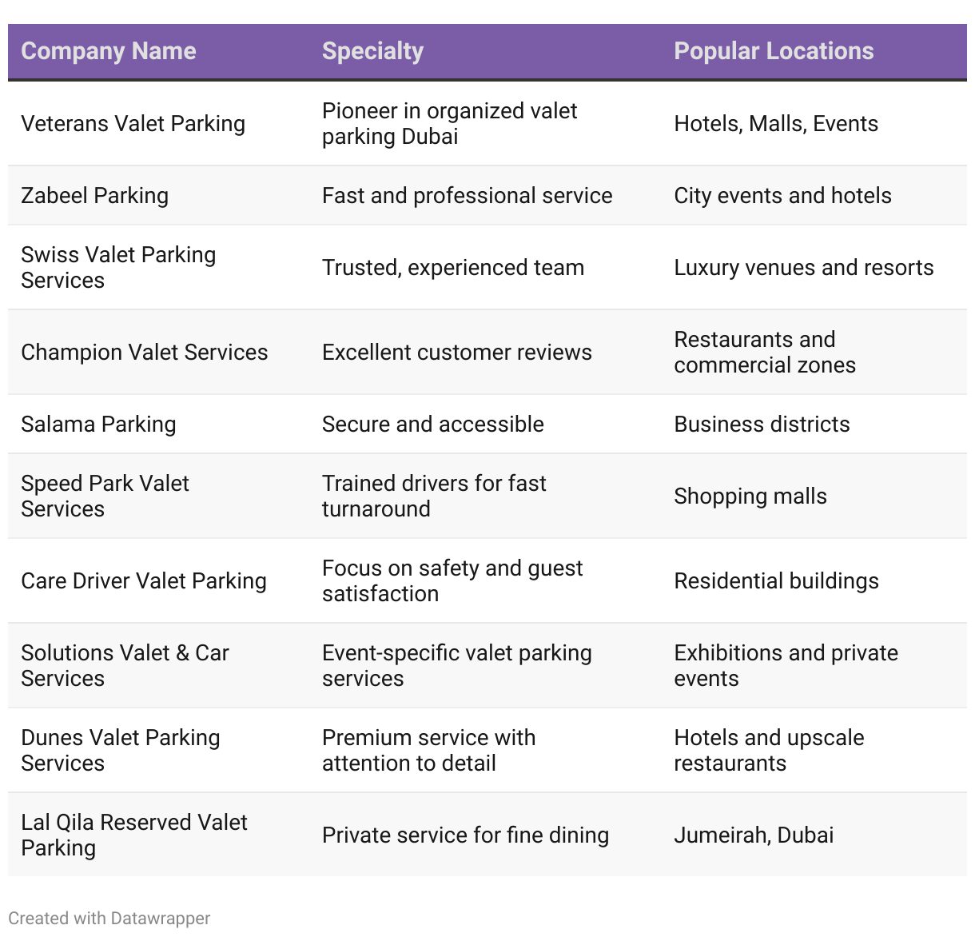Click the Jumeirah, Dubai location cell
The width and height of the screenshot is (975, 937).
[x=754, y=835]
